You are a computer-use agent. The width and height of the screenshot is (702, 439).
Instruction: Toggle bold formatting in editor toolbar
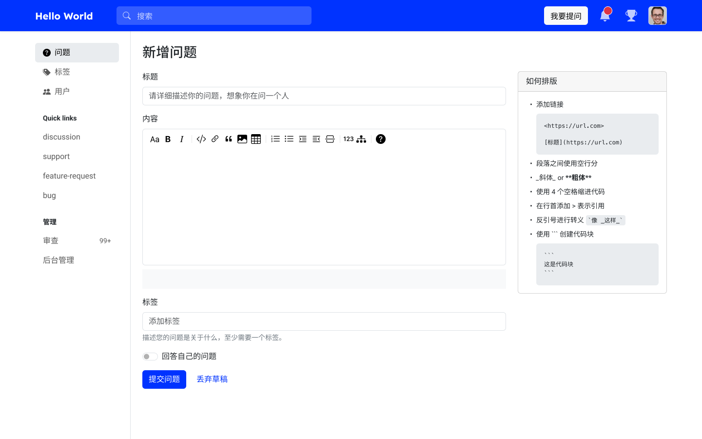(x=168, y=139)
